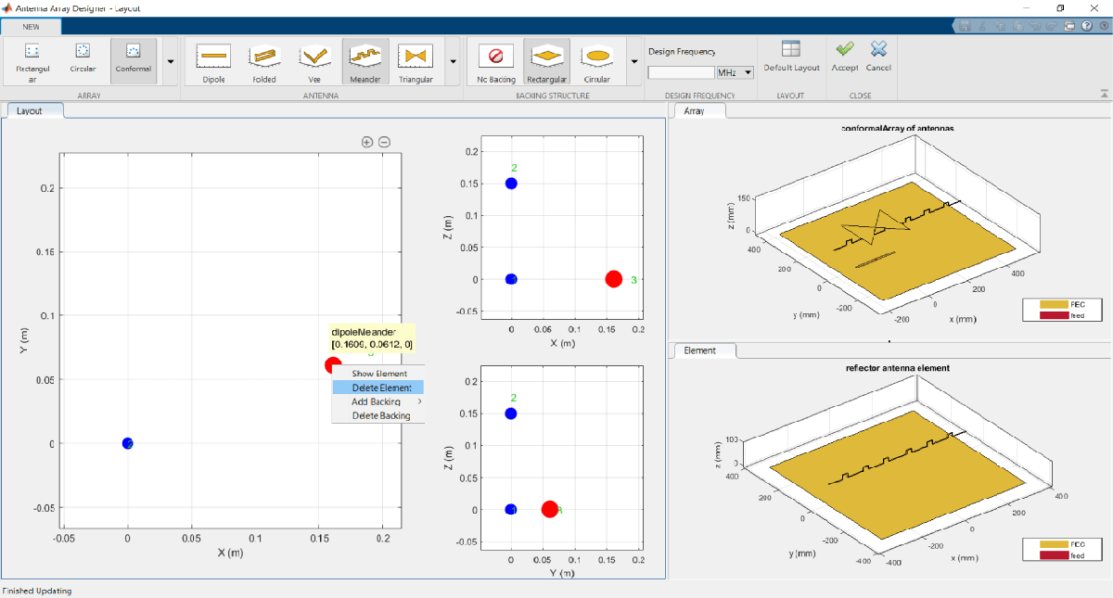Click the Save icon in quick access toolbar

point(965,27)
